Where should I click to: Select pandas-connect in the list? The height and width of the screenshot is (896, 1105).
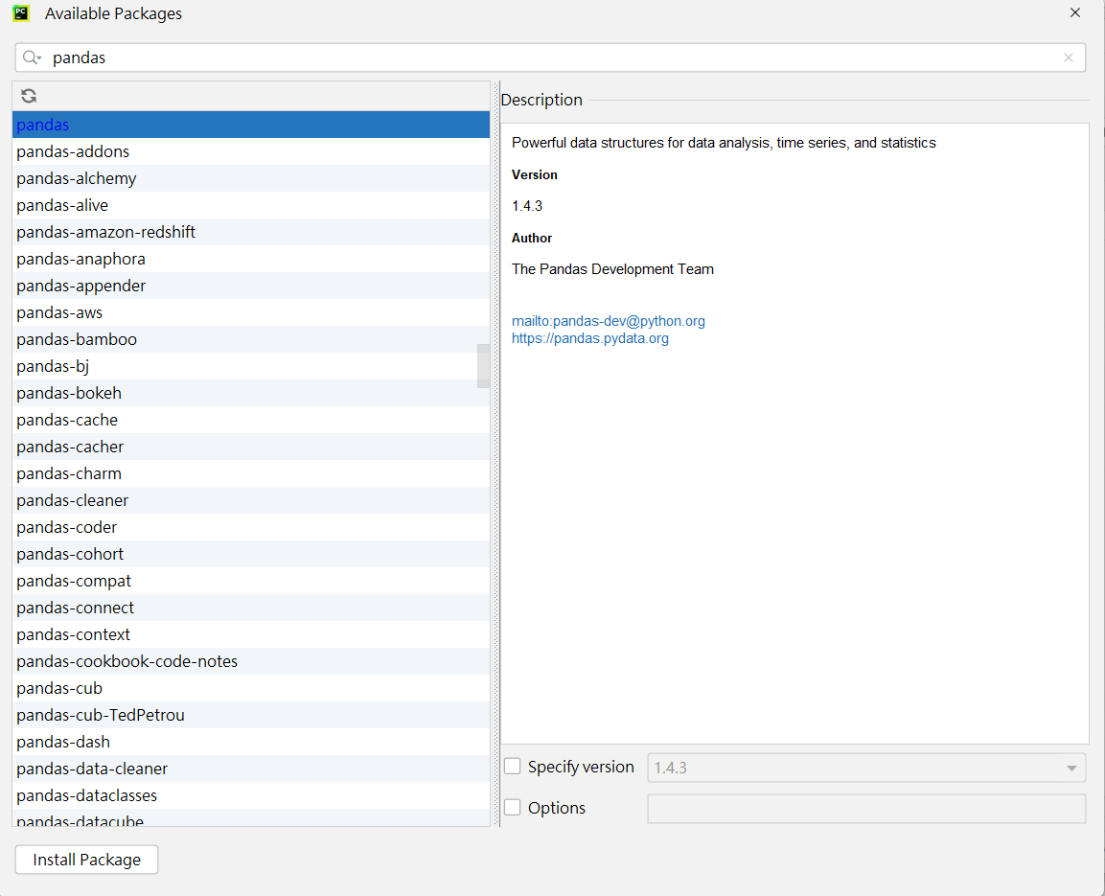point(251,608)
